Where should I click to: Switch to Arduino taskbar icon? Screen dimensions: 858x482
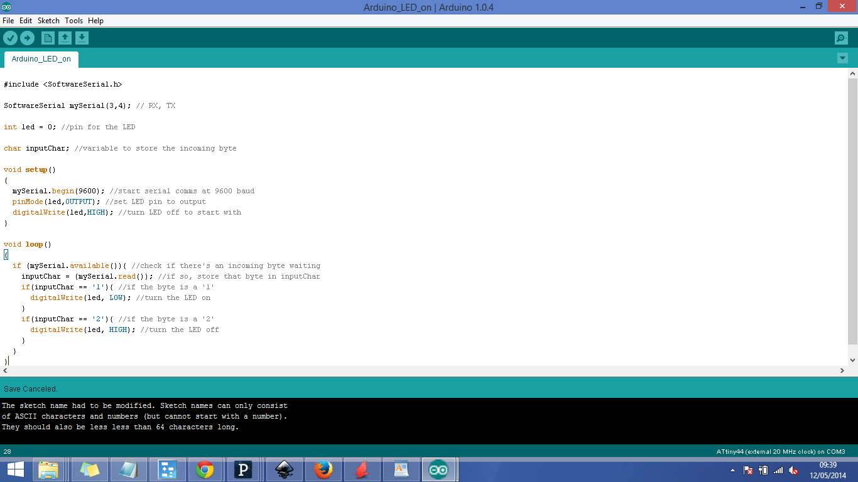coord(439,469)
